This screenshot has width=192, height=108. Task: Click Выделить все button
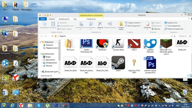coord(171,23)
